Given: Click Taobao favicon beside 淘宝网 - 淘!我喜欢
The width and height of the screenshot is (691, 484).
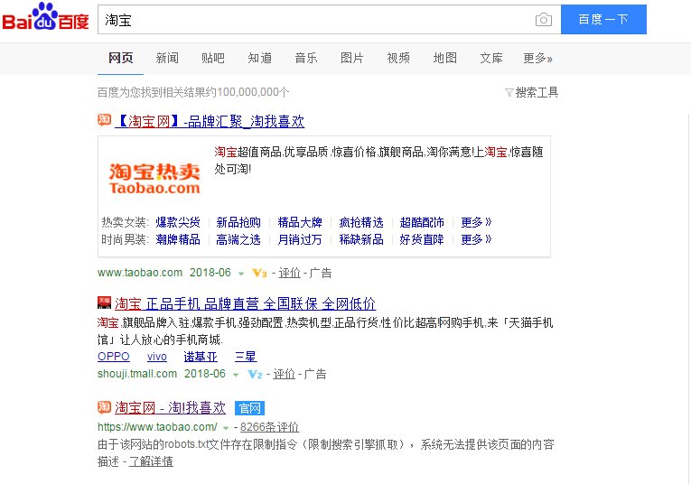Looking at the screenshot, I should coord(105,407).
